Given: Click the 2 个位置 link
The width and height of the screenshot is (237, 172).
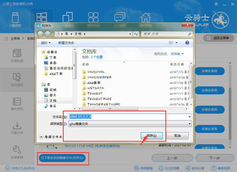Looking at the screenshot, I should pyautogui.click(x=97, y=57).
